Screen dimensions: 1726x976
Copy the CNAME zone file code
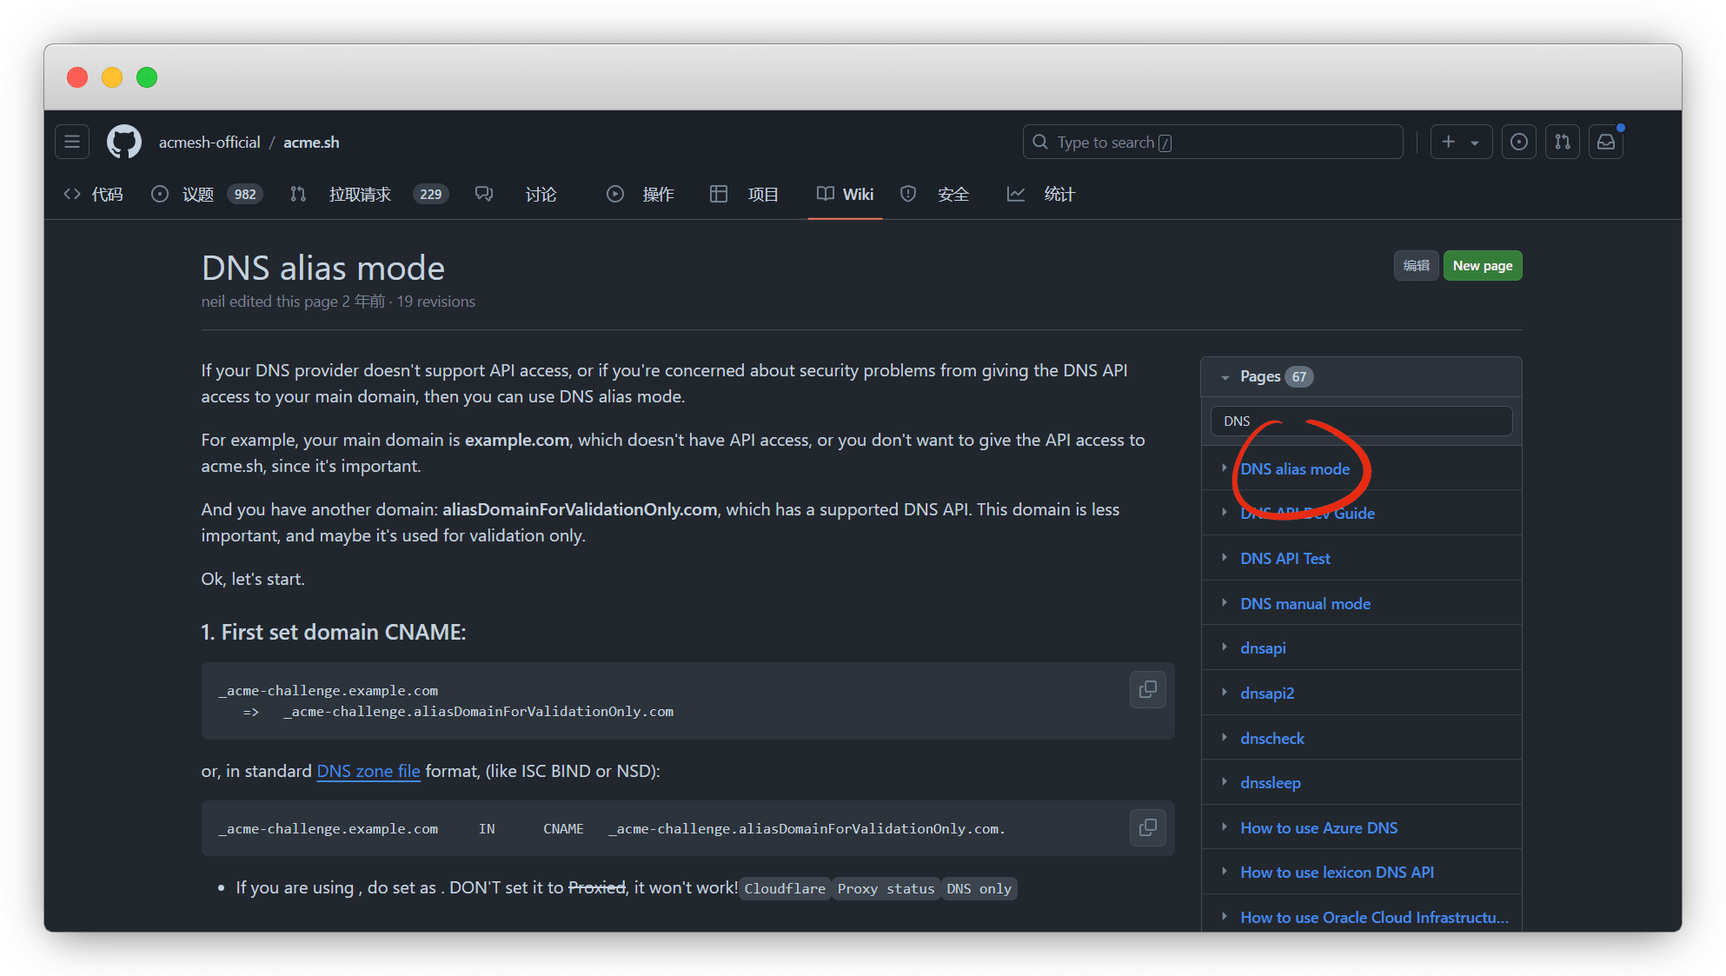pos(1147,828)
